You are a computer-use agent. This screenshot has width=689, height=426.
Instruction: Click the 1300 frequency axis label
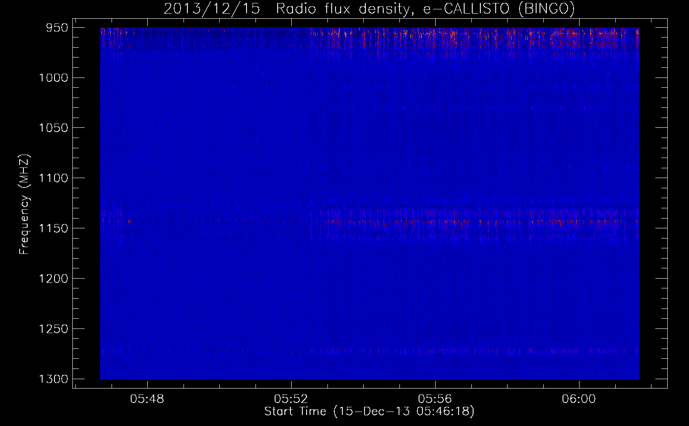point(53,380)
